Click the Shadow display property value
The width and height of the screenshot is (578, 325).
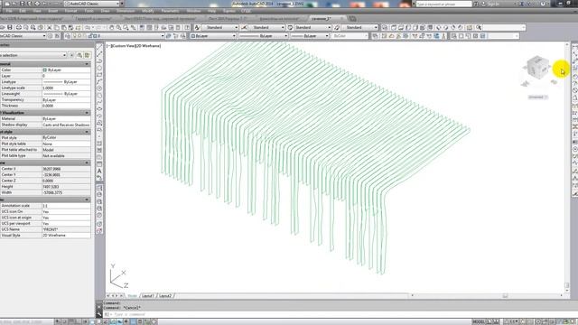click(x=66, y=125)
